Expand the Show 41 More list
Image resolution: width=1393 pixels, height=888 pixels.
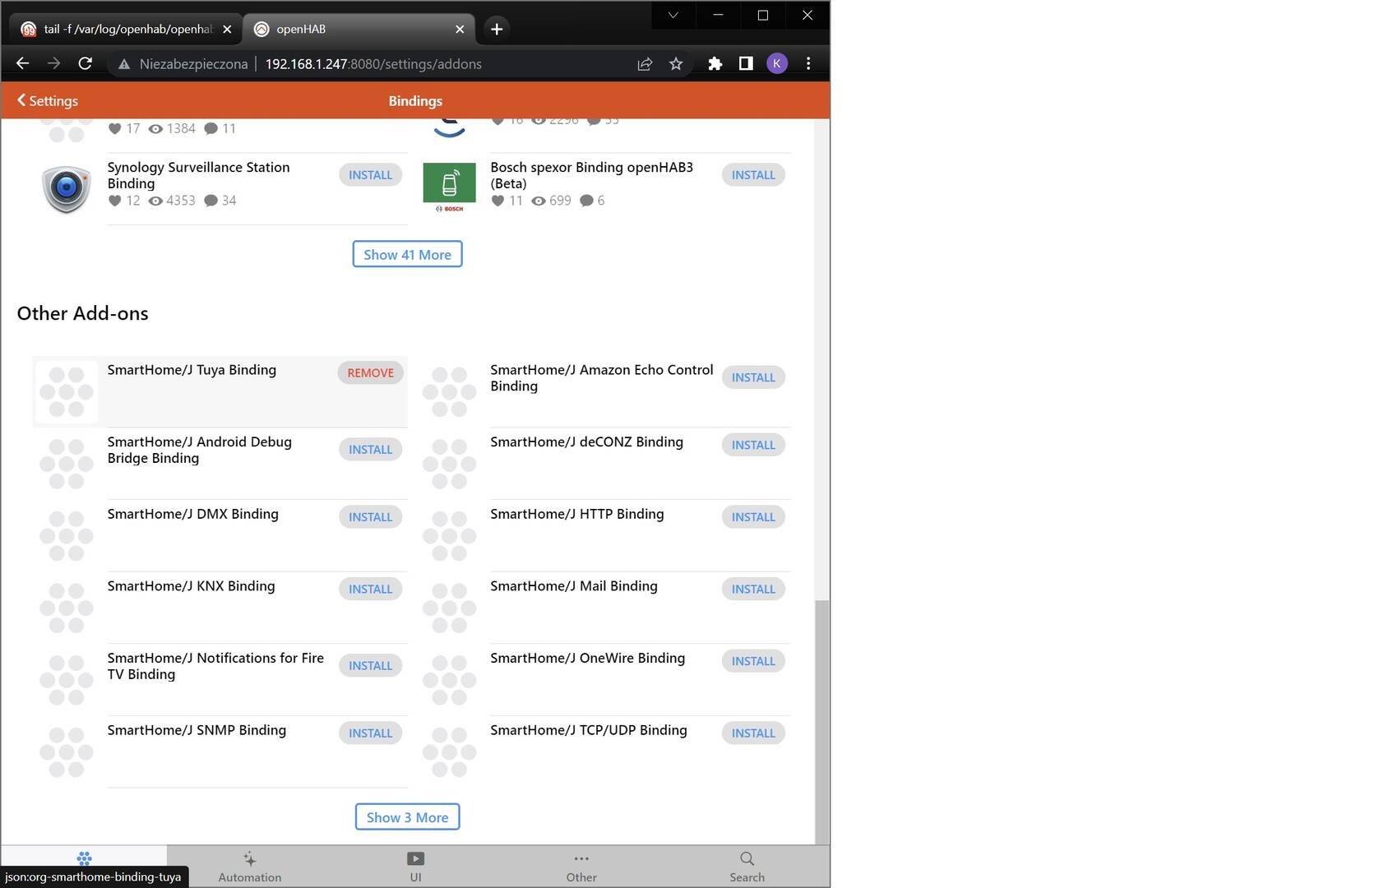[407, 254]
